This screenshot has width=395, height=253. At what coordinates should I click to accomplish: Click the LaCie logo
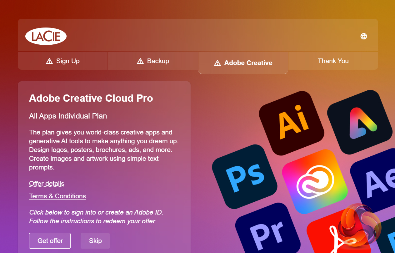(x=46, y=36)
